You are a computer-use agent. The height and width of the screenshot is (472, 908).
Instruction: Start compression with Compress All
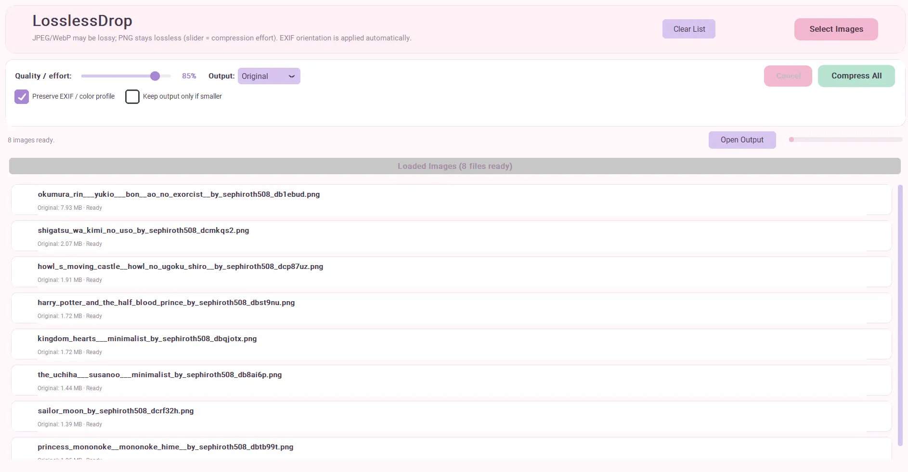(856, 76)
